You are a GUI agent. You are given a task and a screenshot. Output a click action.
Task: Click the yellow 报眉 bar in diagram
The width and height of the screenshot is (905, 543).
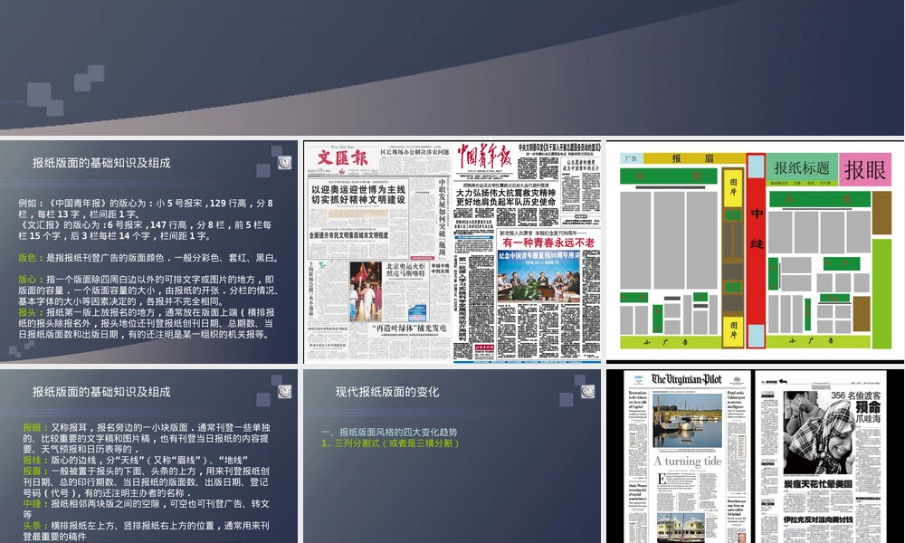click(692, 158)
